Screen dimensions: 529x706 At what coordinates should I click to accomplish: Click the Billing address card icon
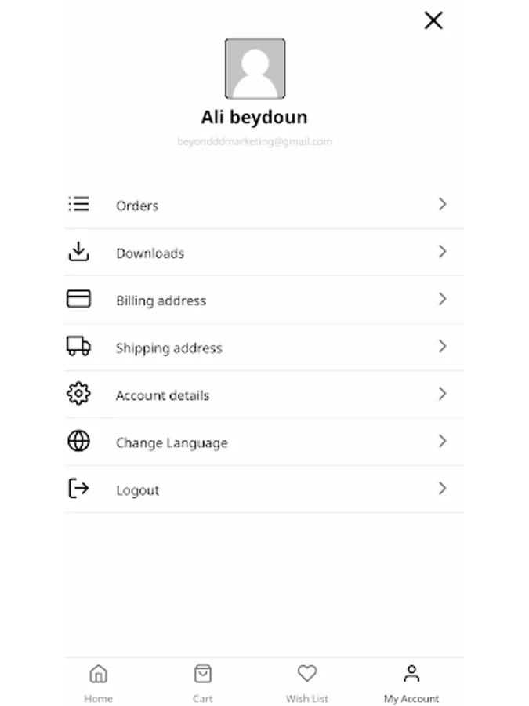(78, 299)
